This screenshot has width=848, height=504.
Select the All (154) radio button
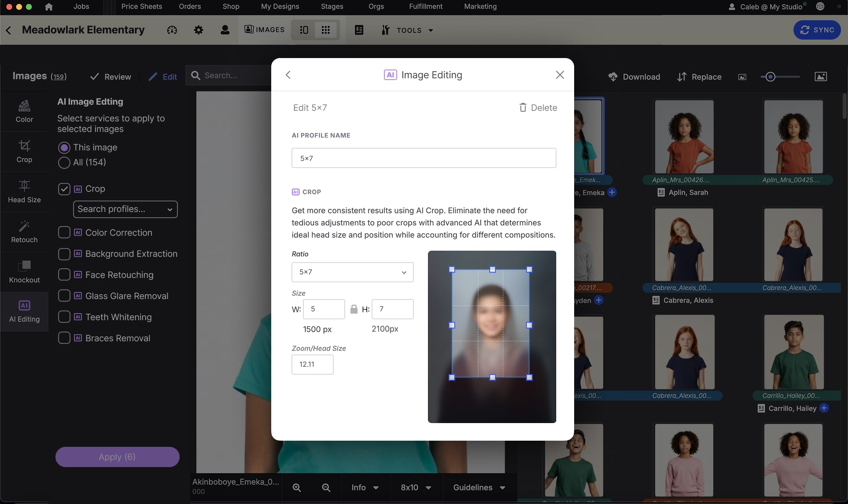[x=64, y=162]
